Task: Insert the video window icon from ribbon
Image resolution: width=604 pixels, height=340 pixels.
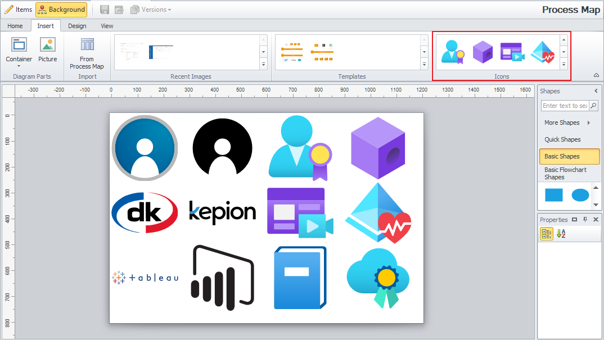Action: pos(512,52)
